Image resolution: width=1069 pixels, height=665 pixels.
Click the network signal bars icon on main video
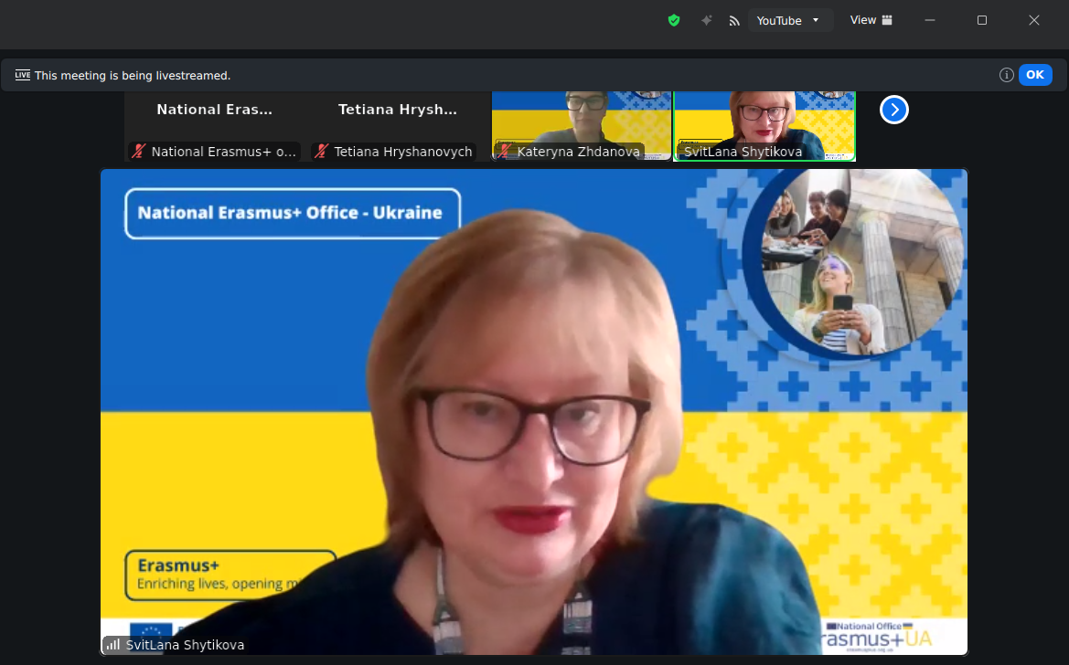click(x=113, y=645)
